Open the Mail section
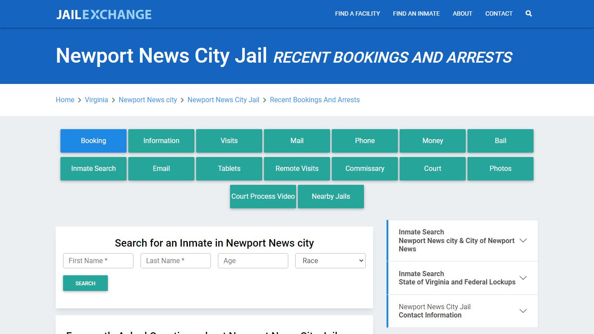The width and height of the screenshot is (594, 334). (x=297, y=140)
